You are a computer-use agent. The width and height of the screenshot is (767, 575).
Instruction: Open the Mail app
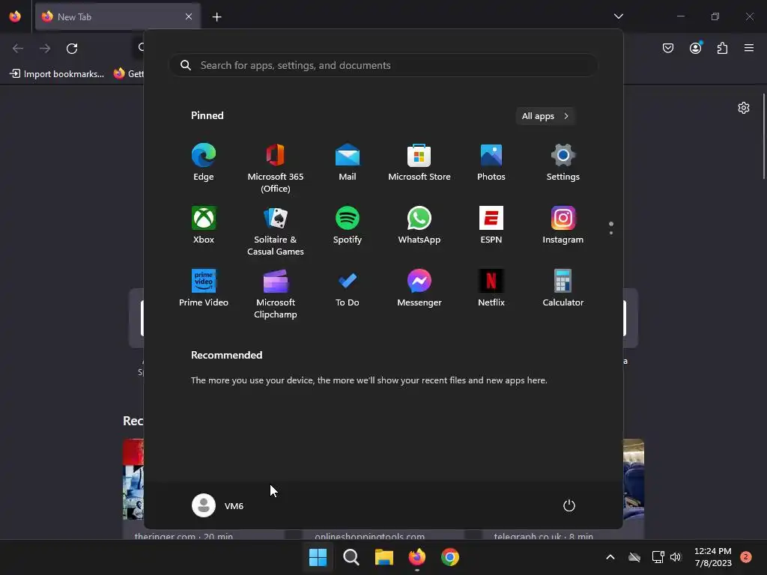click(x=348, y=162)
